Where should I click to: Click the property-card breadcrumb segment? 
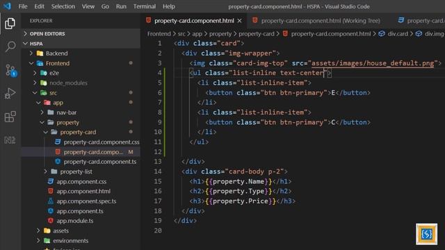point(257,34)
